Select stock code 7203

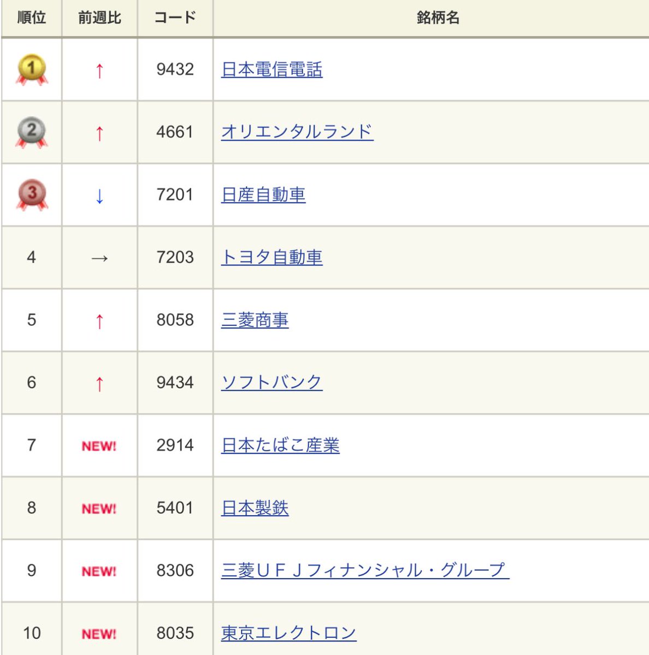point(175,257)
